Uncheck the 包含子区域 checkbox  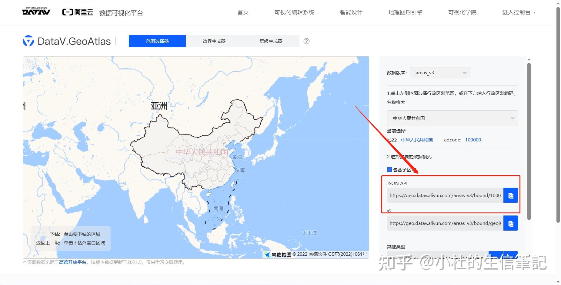pos(389,170)
